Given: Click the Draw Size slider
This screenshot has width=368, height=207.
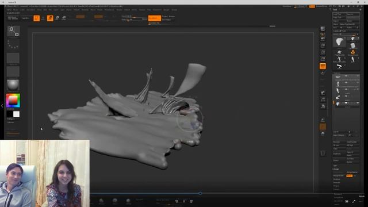Looking at the screenshot, I should (x=134, y=20).
